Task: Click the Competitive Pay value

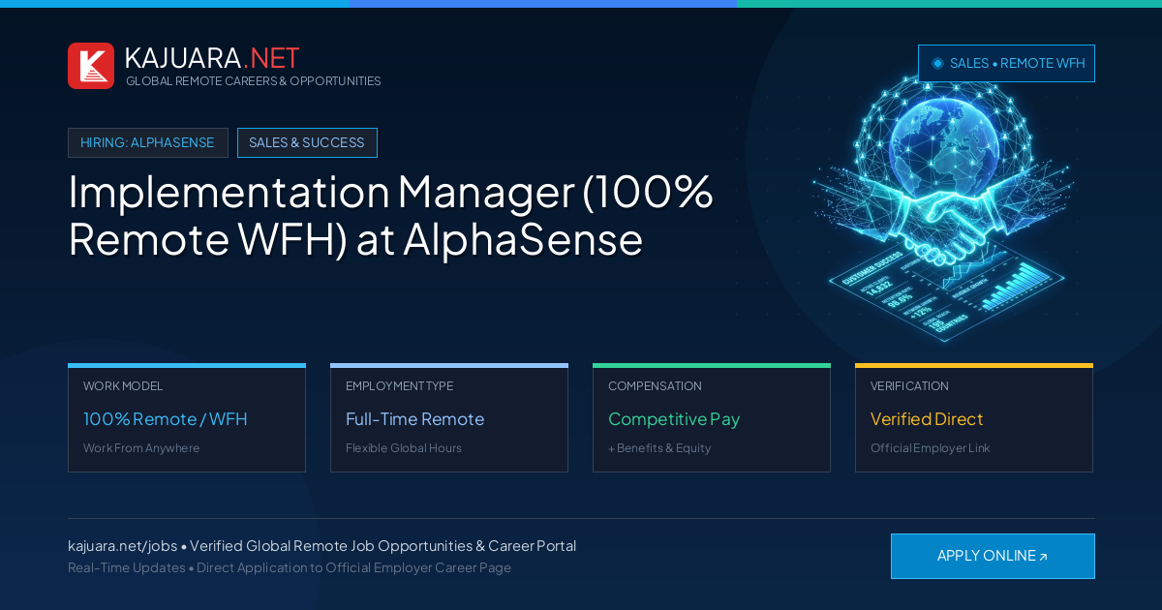Action: pyautogui.click(x=674, y=419)
